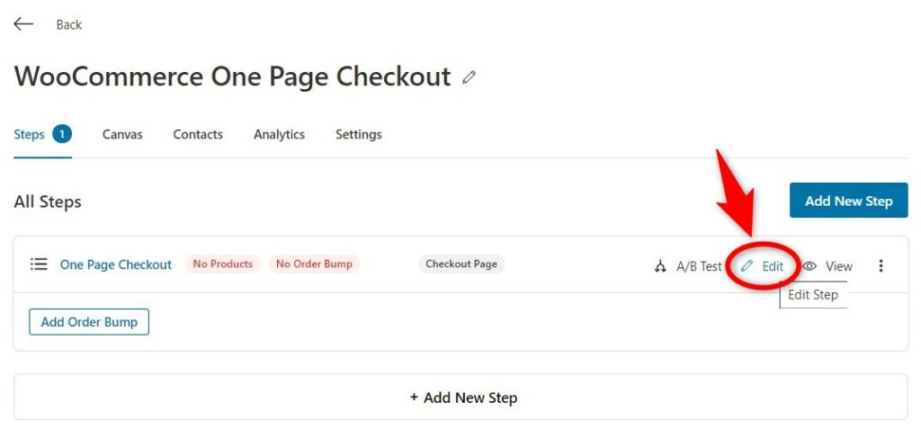
Task: Click the eye icon next to View
Action: (x=809, y=266)
